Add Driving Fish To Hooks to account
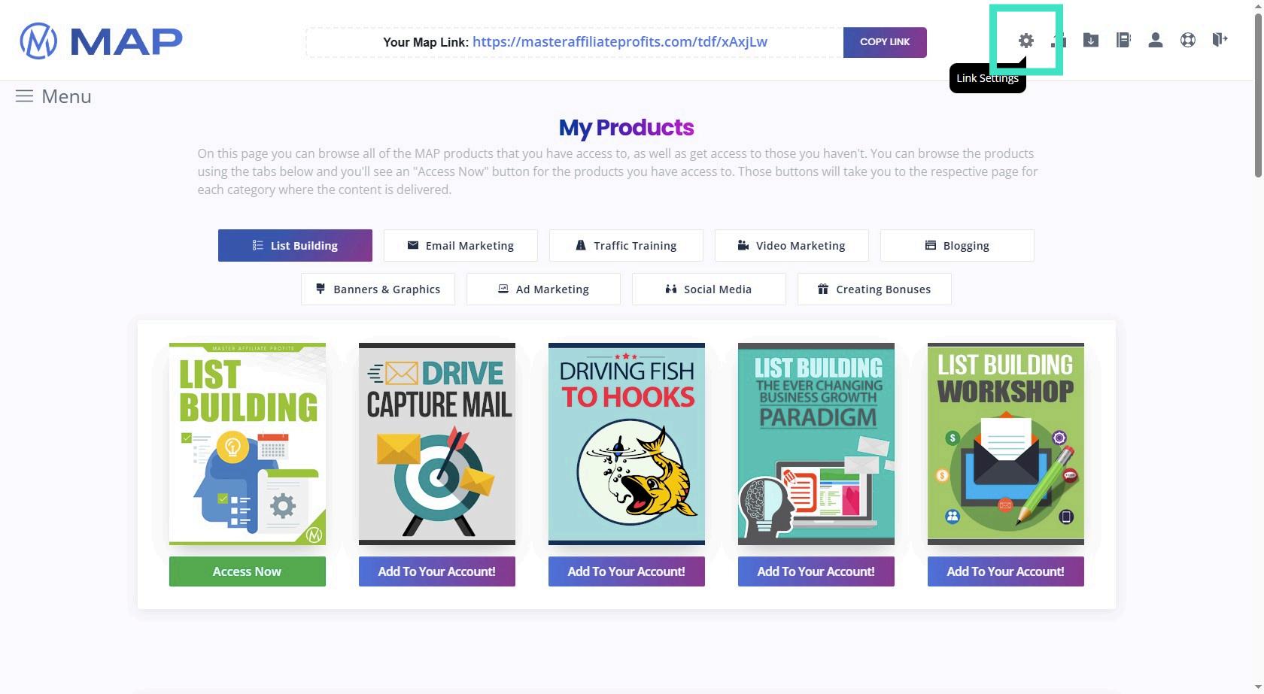The height and width of the screenshot is (694, 1264). (x=627, y=571)
